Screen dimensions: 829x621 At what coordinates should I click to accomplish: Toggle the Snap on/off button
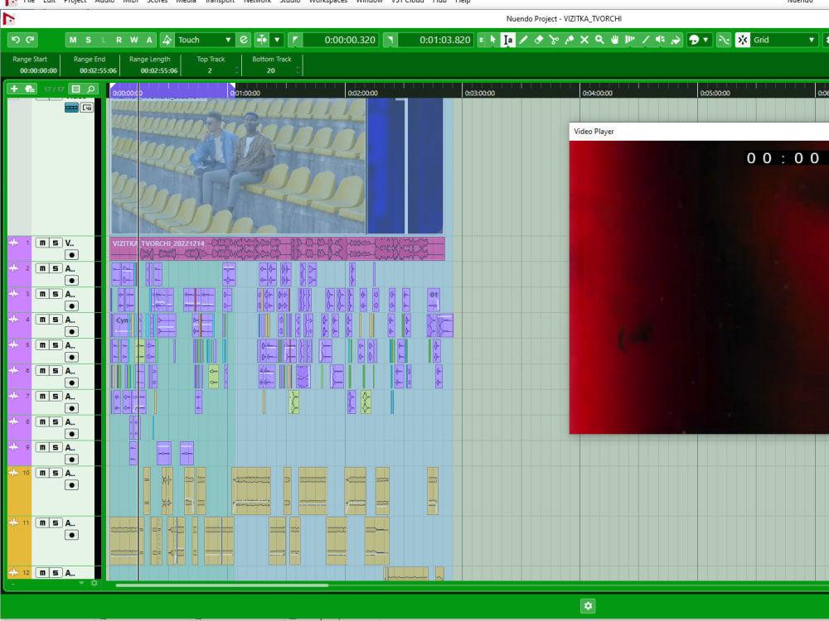tap(742, 40)
